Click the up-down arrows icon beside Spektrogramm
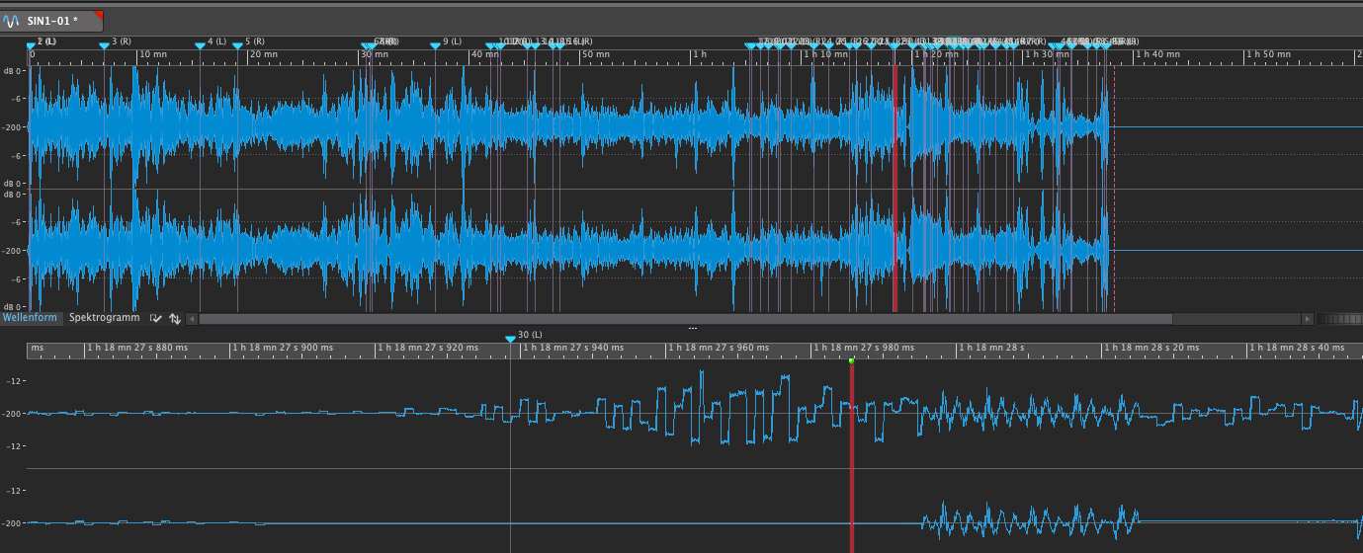1363x553 pixels. click(x=175, y=319)
